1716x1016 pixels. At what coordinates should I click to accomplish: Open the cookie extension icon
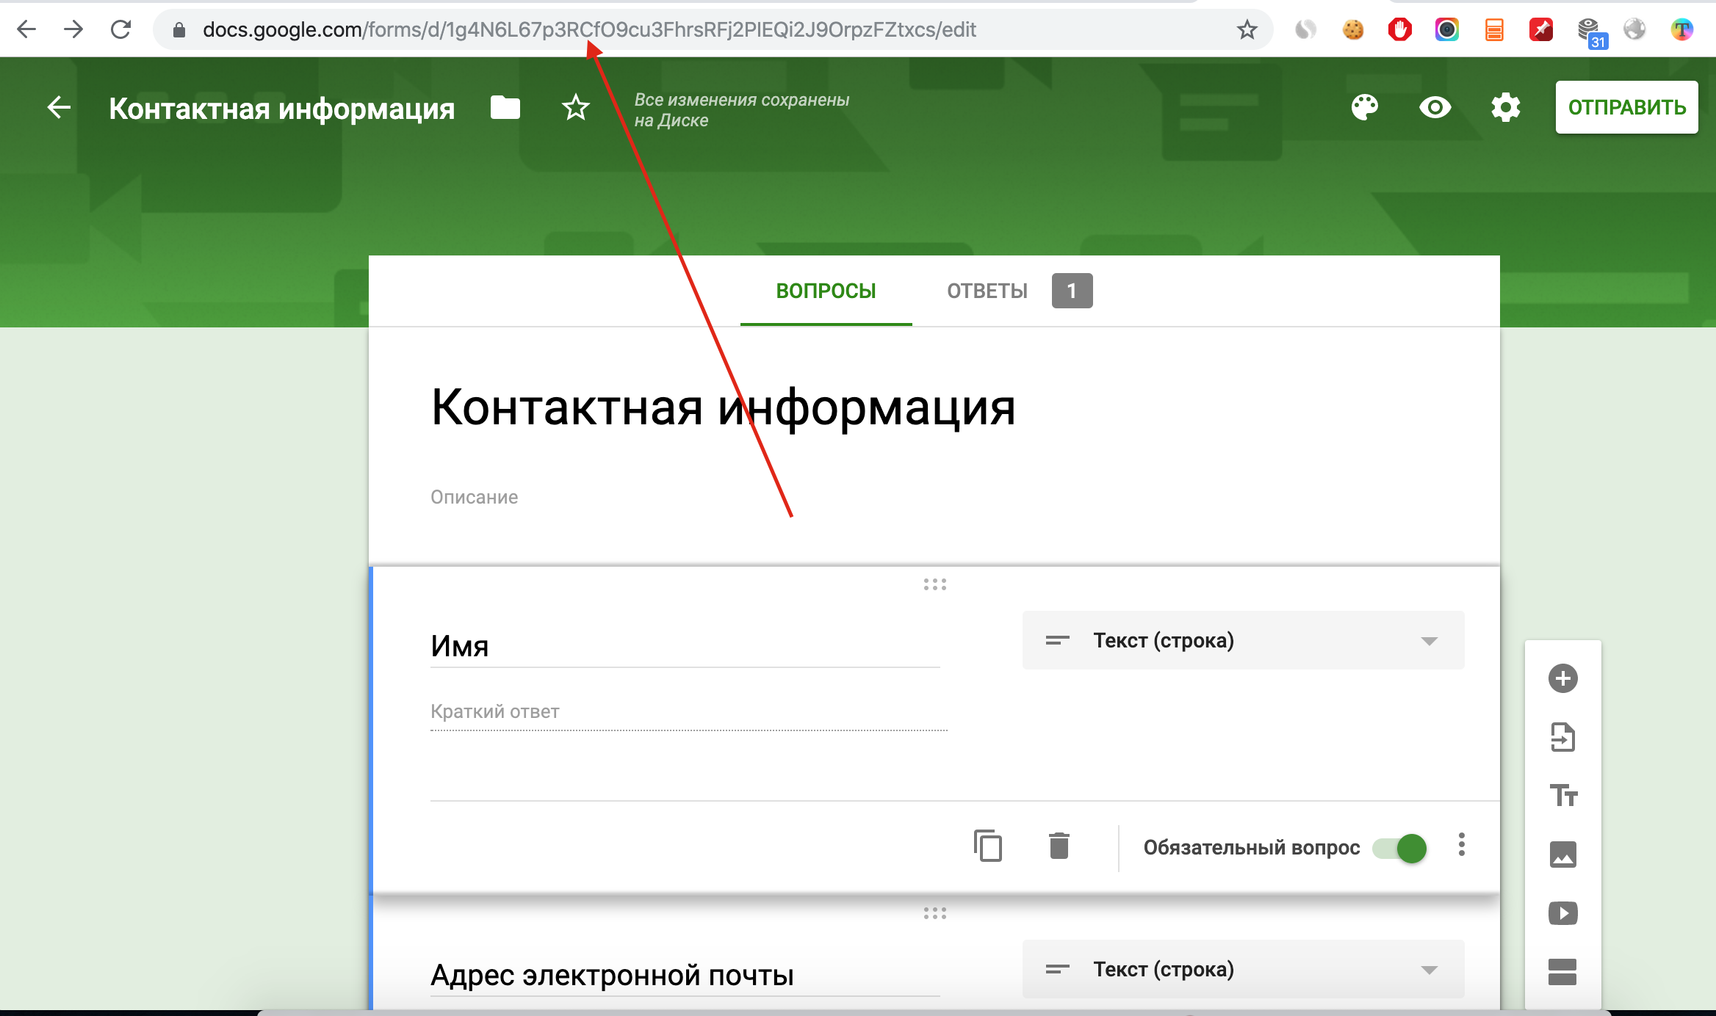(1352, 29)
